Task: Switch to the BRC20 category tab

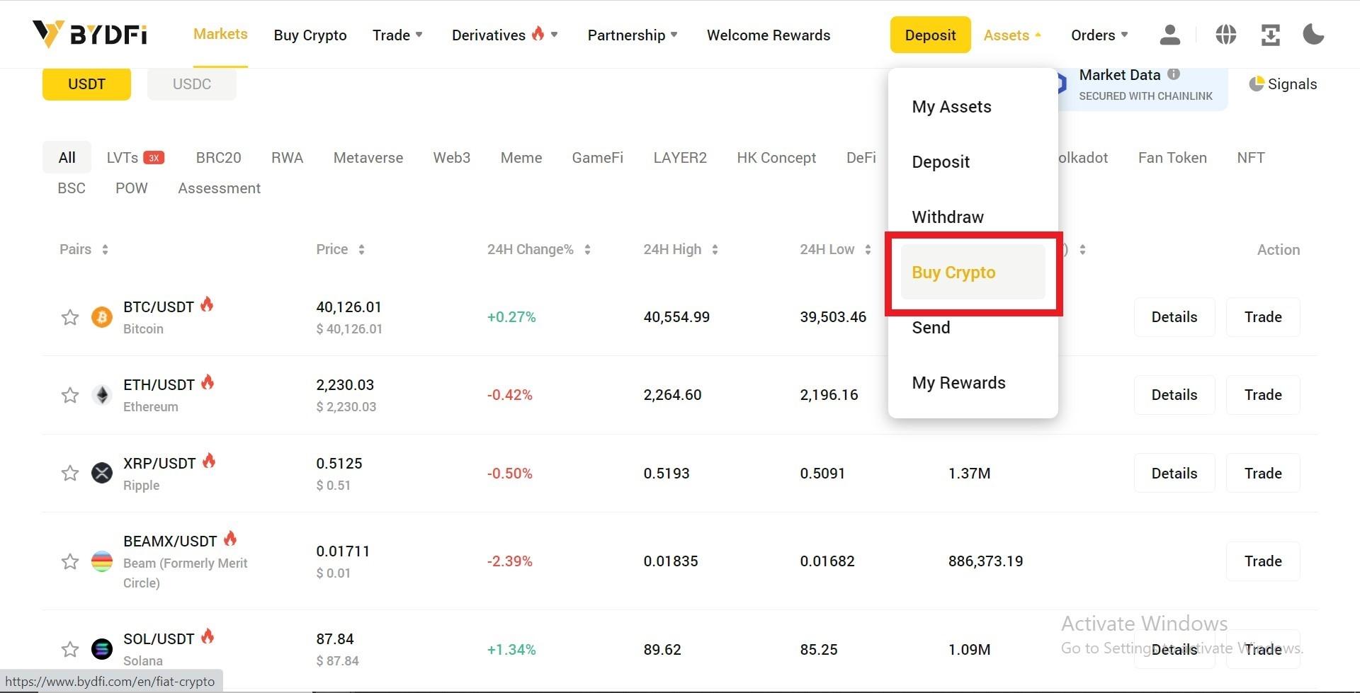Action: (218, 158)
